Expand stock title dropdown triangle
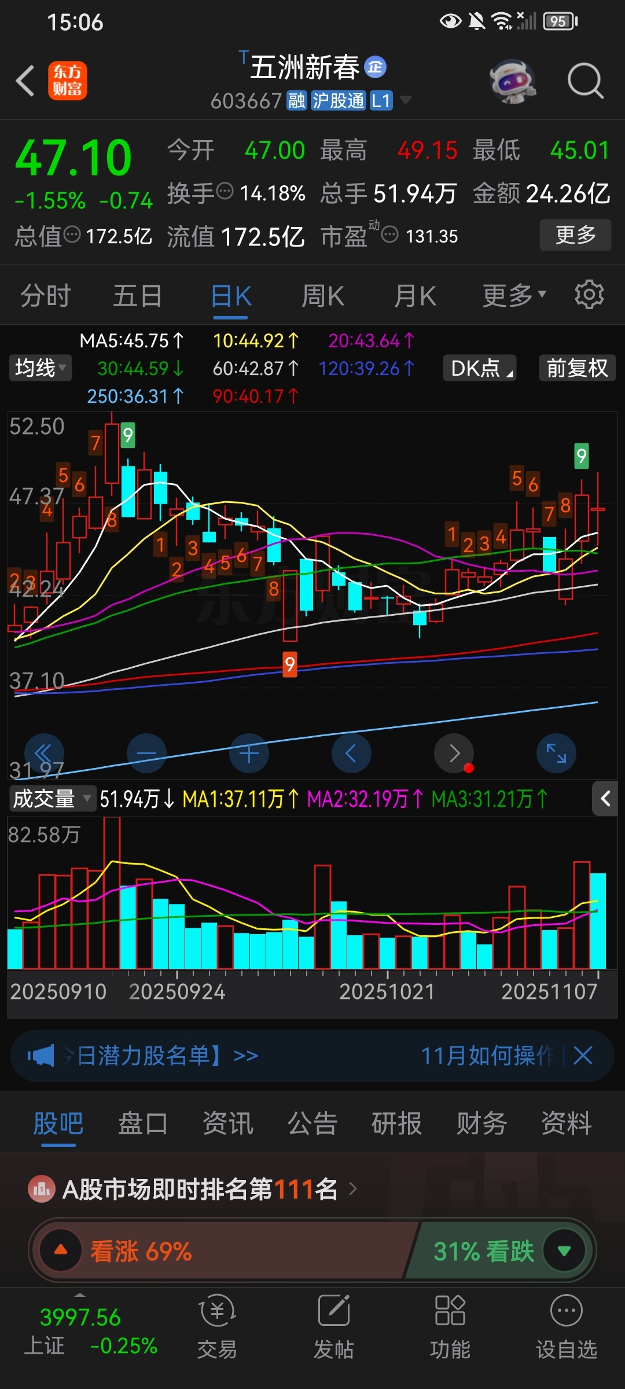The image size is (625, 1389). (x=406, y=101)
